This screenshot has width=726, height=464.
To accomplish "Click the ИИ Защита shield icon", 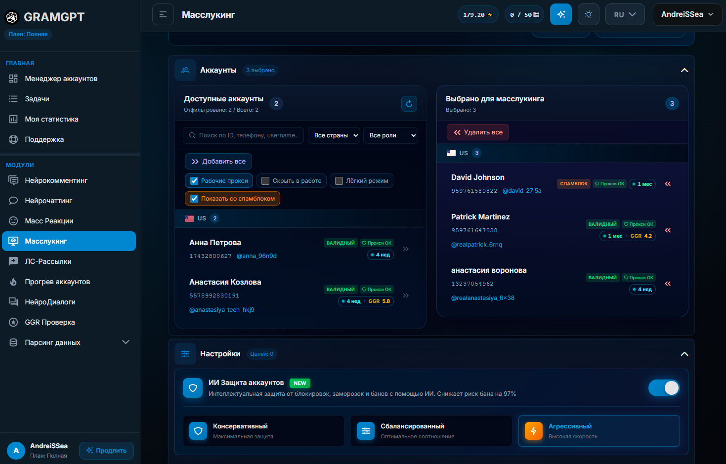I will point(193,388).
